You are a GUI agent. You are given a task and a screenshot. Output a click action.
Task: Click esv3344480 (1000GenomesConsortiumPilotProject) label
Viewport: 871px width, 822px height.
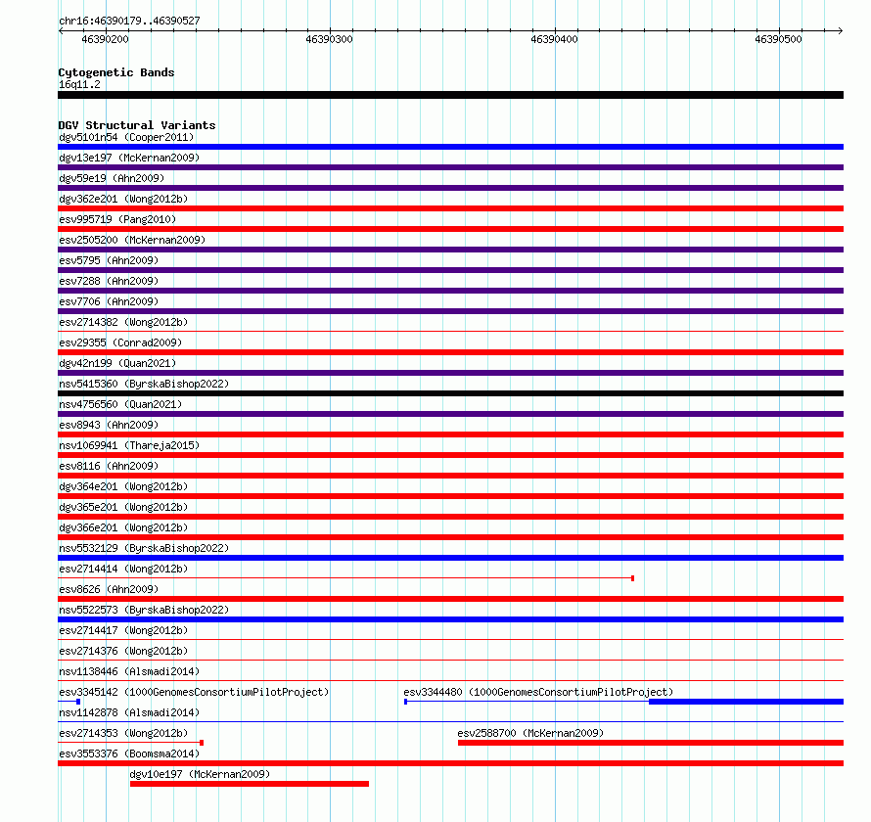click(x=538, y=692)
